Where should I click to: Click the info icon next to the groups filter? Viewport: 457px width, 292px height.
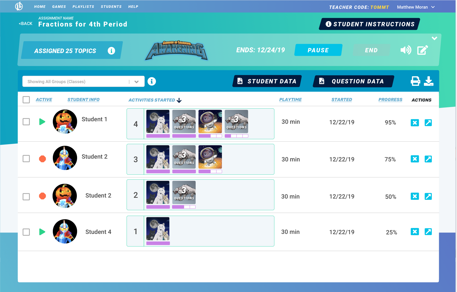pyautogui.click(x=152, y=81)
